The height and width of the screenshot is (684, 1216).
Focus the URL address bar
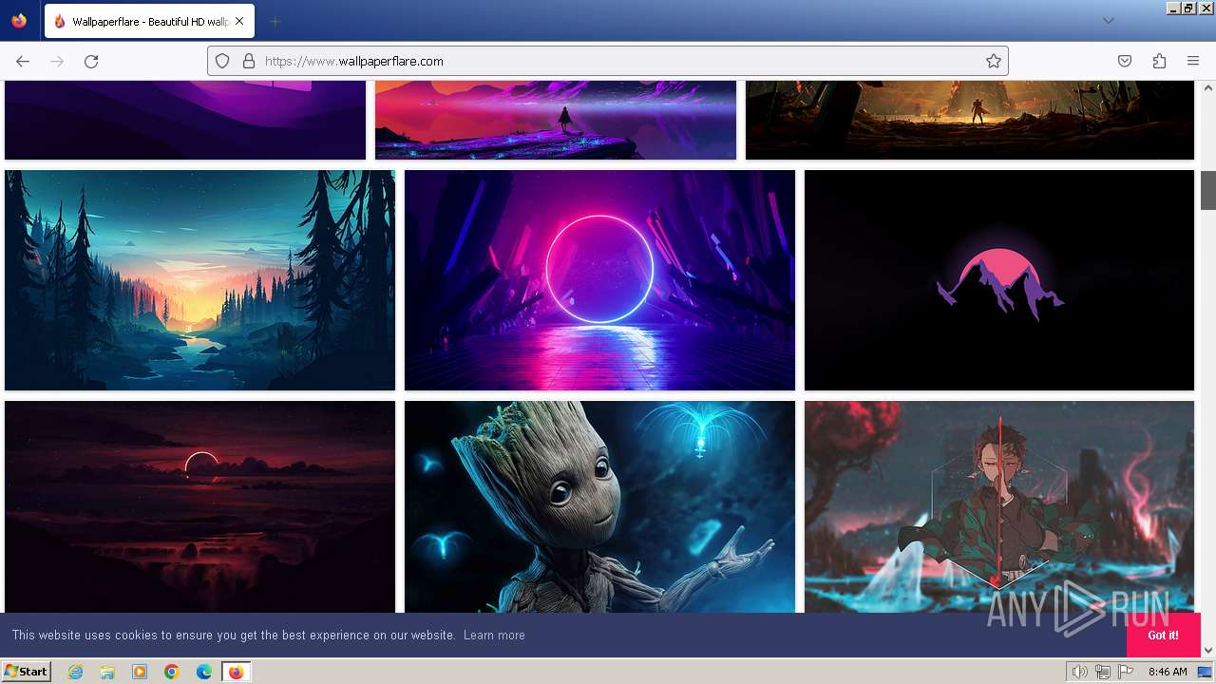coord(608,61)
